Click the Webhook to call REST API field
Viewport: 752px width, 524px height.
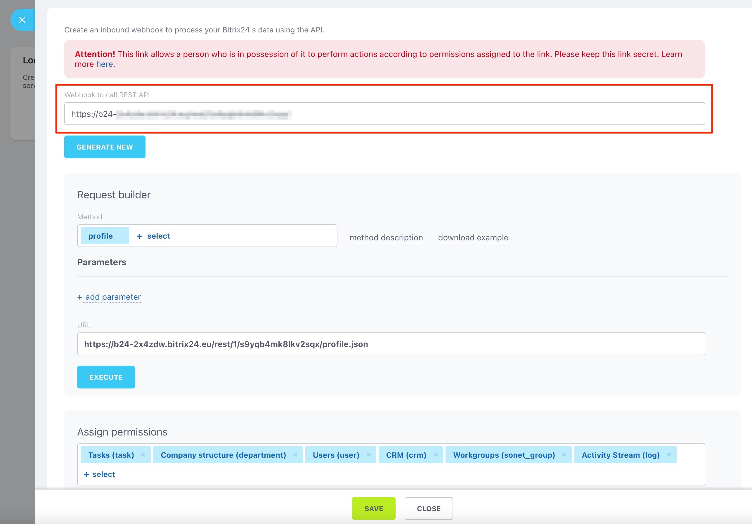[384, 114]
